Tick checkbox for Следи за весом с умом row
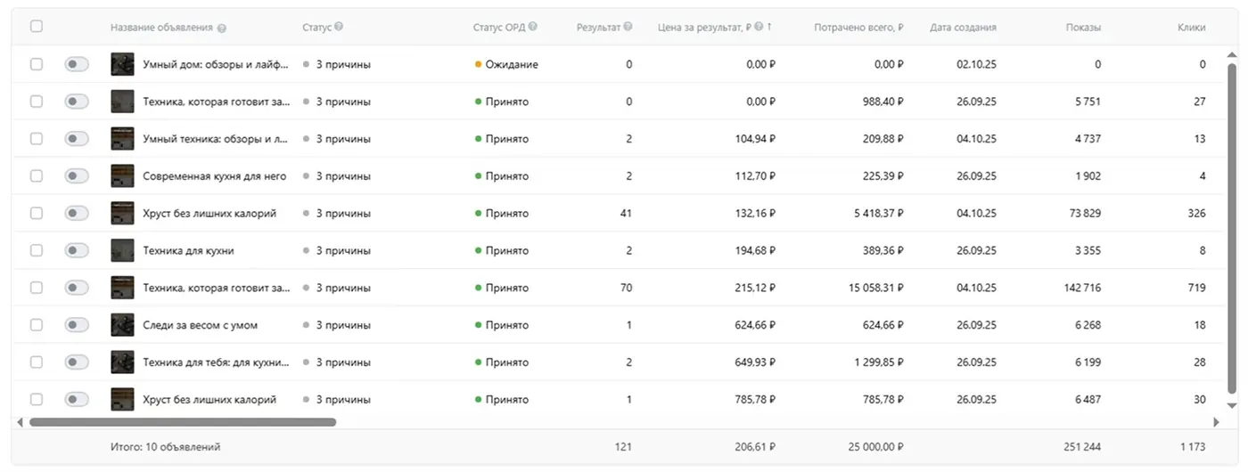 (37, 325)
